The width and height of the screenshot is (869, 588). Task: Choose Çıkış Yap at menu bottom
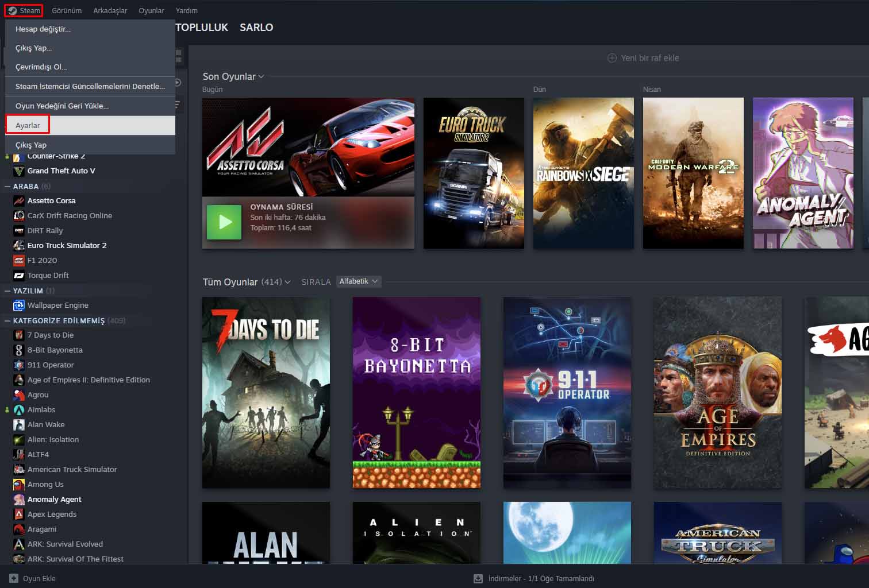pyautogui.click(x=90, y=145)
